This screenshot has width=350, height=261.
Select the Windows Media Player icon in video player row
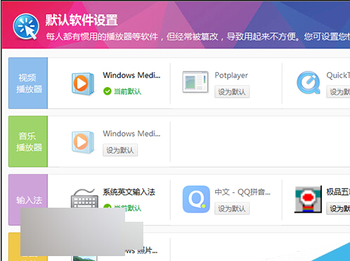click(x=83, y=83)
